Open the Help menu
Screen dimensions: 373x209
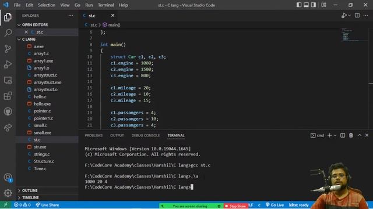click(123, 5)
